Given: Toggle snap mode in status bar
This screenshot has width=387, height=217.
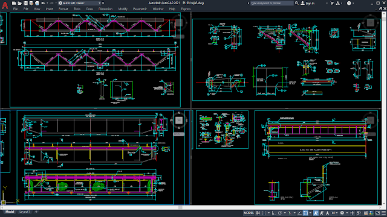Looking at the screenshot, I should coord(264,213).
